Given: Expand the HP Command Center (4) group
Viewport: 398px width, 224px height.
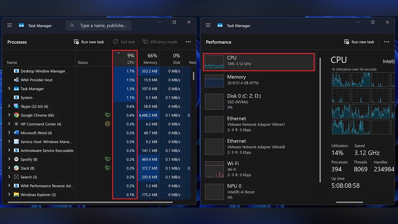Looking at the screenshot, I should pyautogui.click(x=9, y=124).
